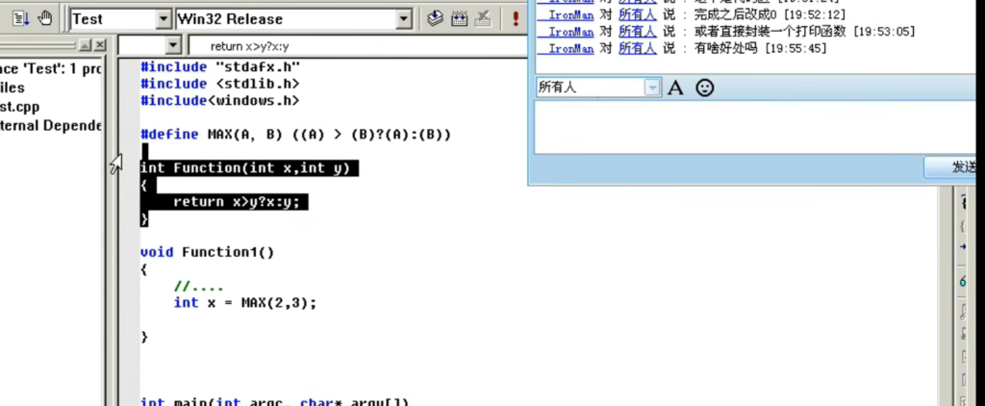Expand the 'Win32 Release' configuration dropdown
Viewport: 985px width, 406px height.
click(403, 18)
